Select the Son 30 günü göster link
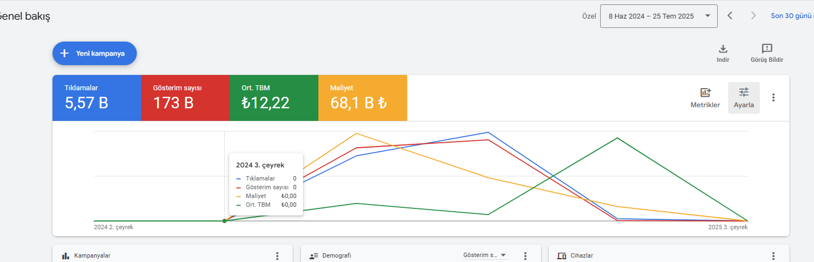The image size is (814, 262). tap(792, 16)
